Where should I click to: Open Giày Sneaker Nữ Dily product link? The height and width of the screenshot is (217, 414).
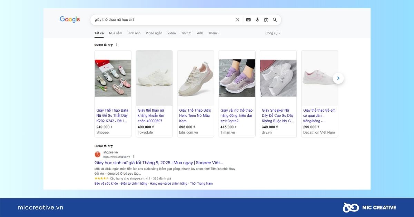278,115
